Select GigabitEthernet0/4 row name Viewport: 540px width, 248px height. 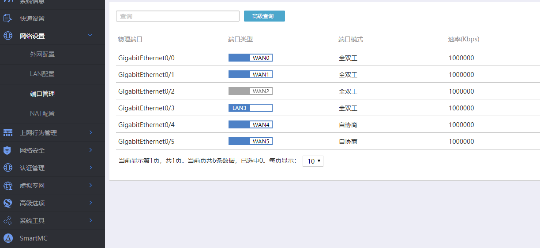coord(146,125)
